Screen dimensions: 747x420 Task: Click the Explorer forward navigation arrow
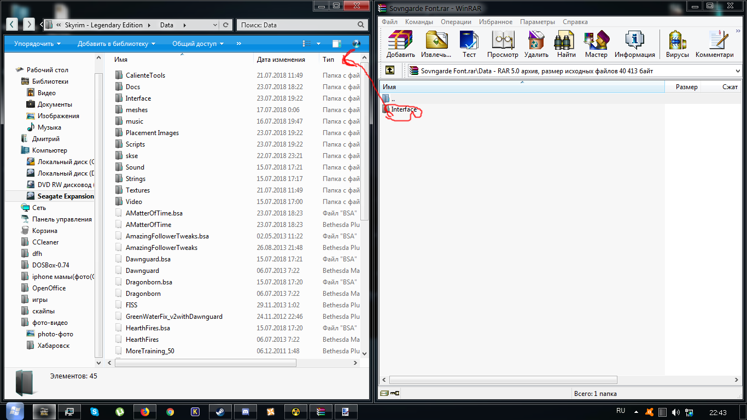coord(28,25)
